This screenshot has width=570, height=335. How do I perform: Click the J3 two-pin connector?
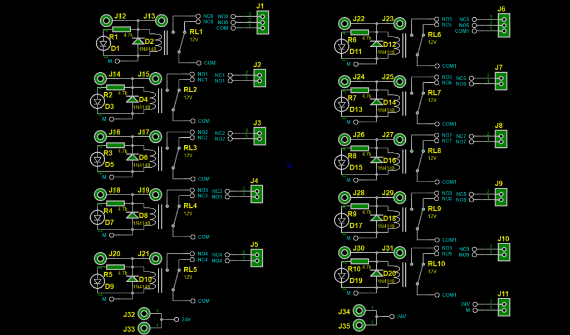coord(259,136)
